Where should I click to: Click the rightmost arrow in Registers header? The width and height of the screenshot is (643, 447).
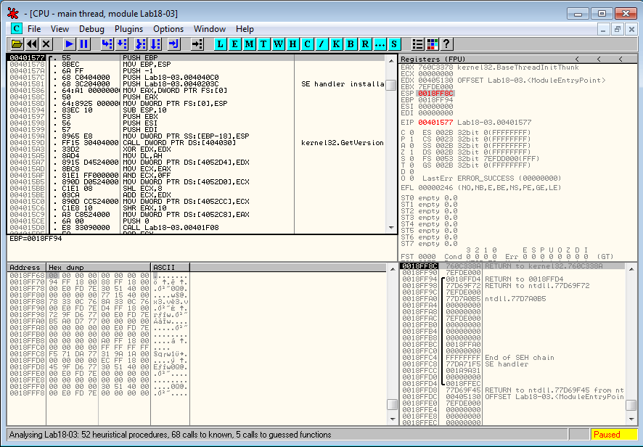point(622,59)
